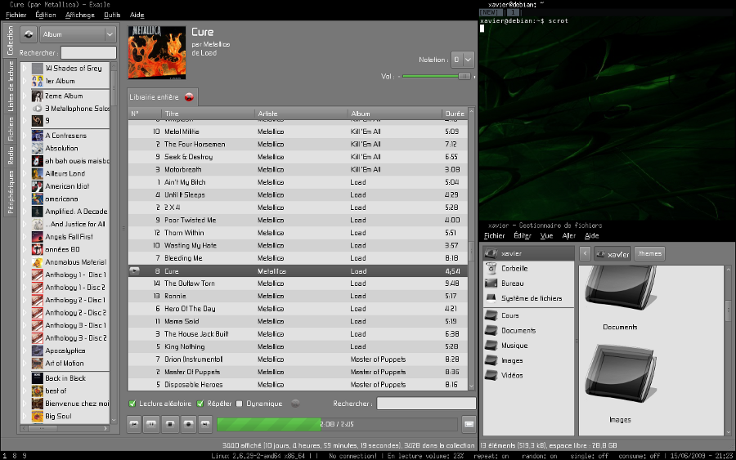Open the Album grouping dropdown
736x460 pixels.
[78, 34]
